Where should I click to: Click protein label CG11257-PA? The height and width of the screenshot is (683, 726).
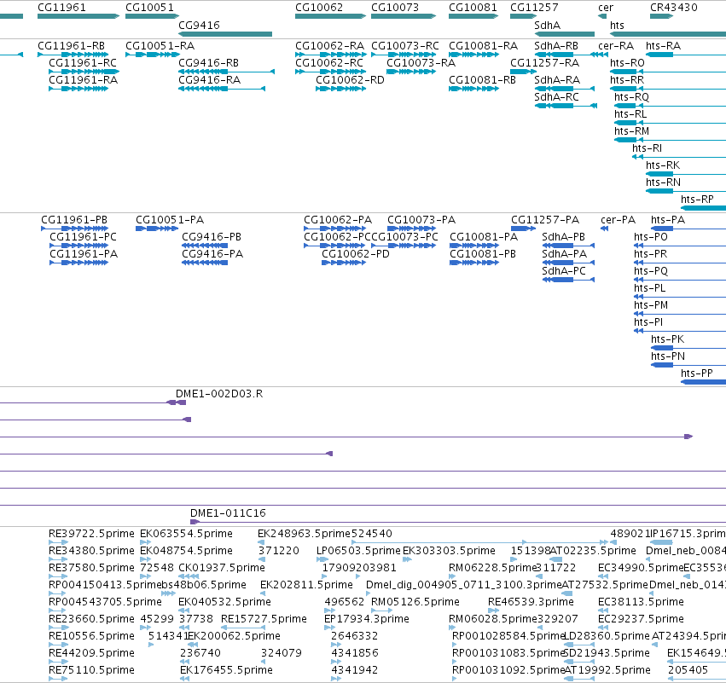click(x=545, y=220)
